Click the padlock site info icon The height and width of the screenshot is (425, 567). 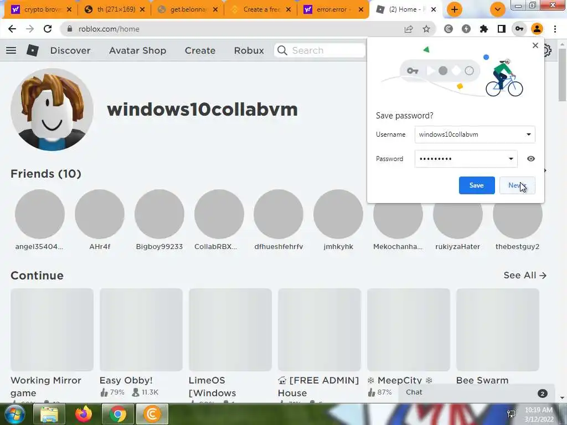point(69,29)
